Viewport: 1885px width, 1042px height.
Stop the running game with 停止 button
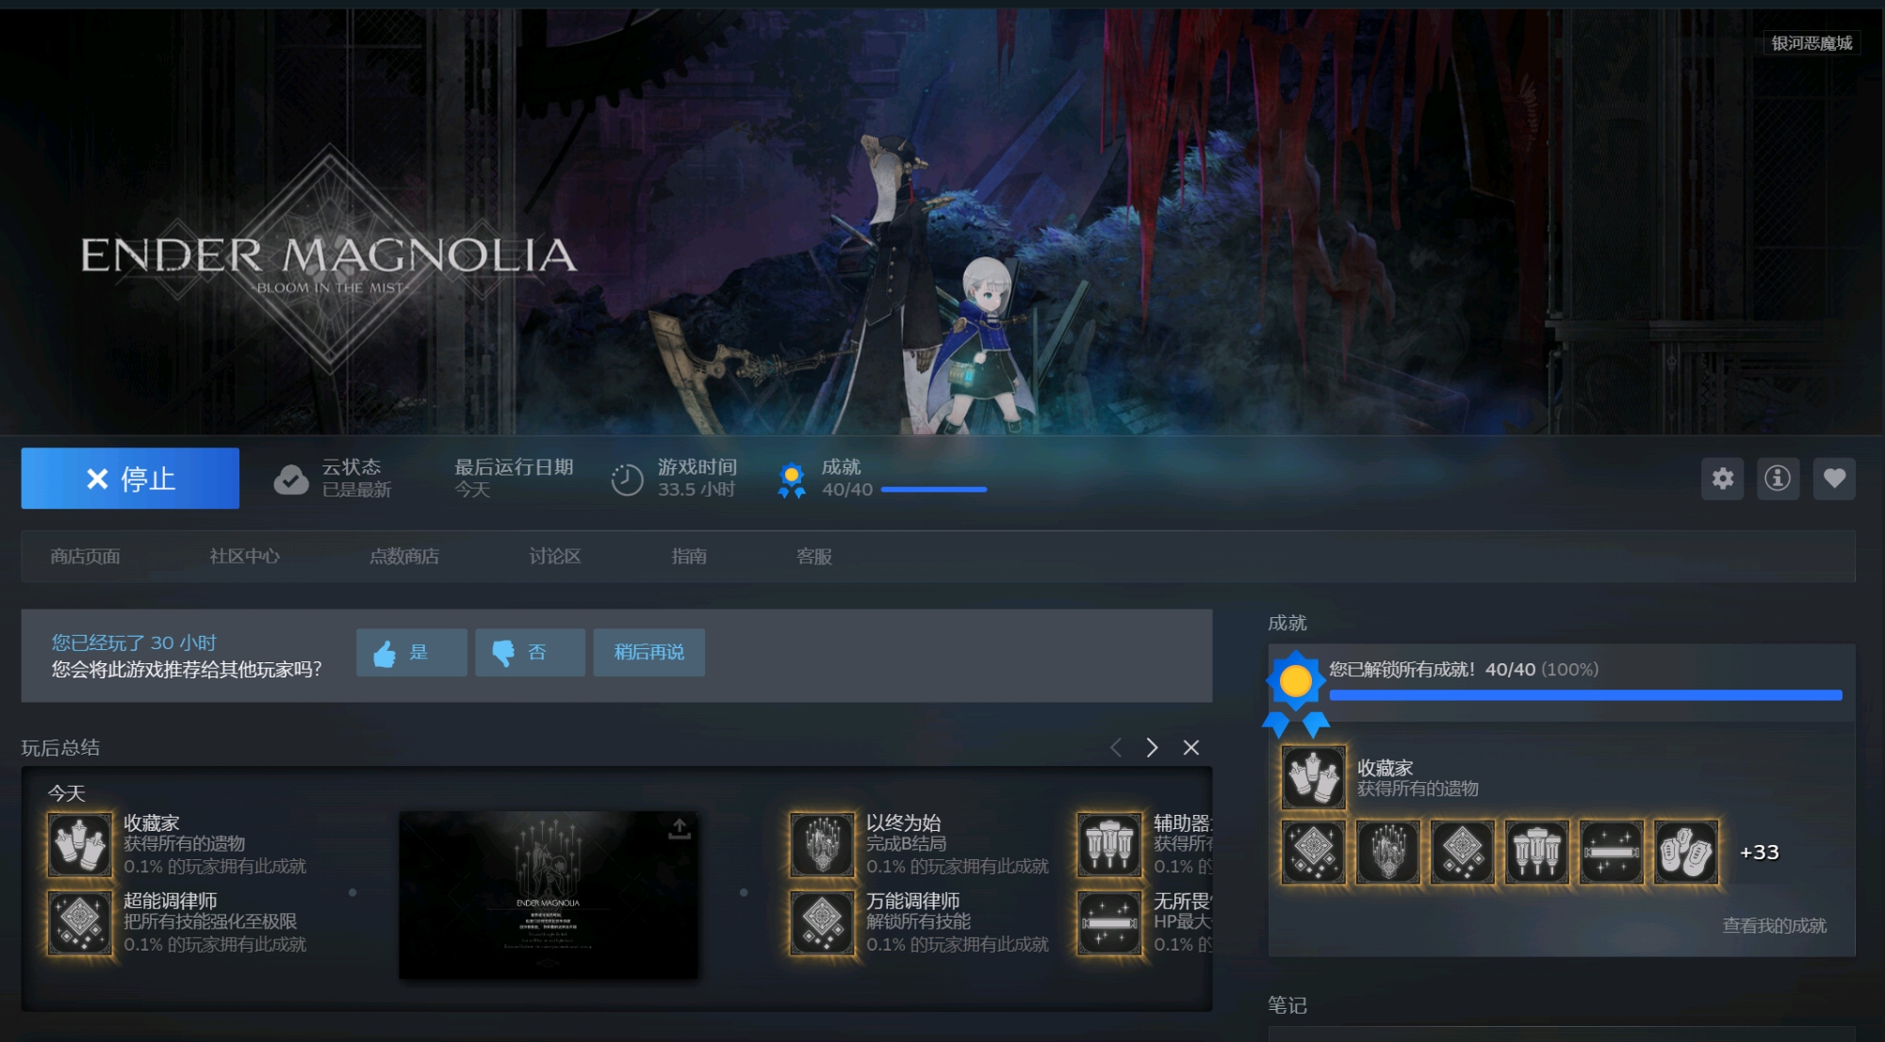point(130,479)
